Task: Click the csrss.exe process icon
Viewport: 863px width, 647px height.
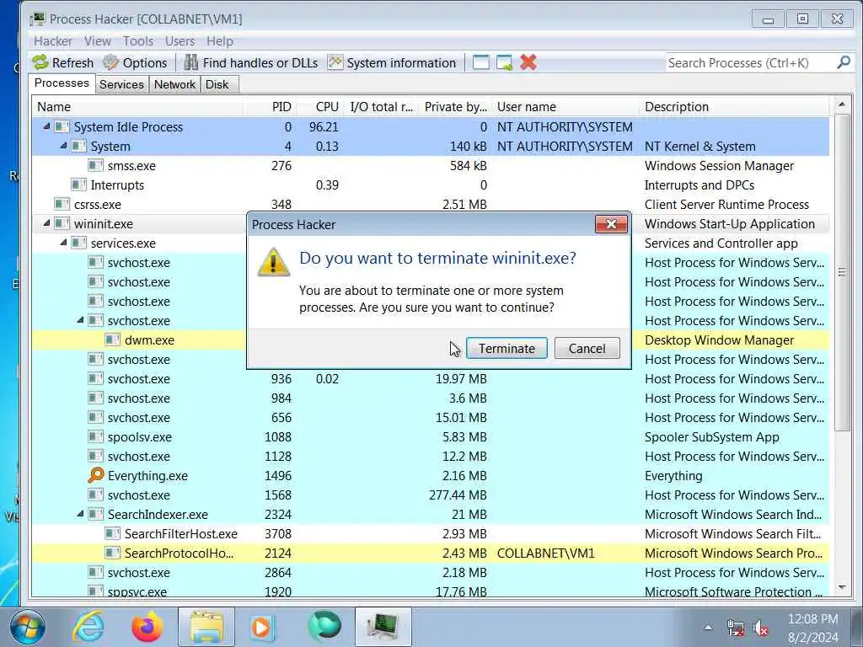Action: tap(62, 204)
